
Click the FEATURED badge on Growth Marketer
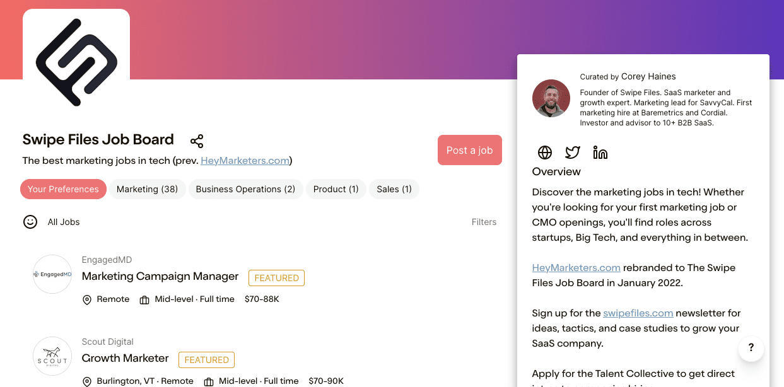[207, 360]
